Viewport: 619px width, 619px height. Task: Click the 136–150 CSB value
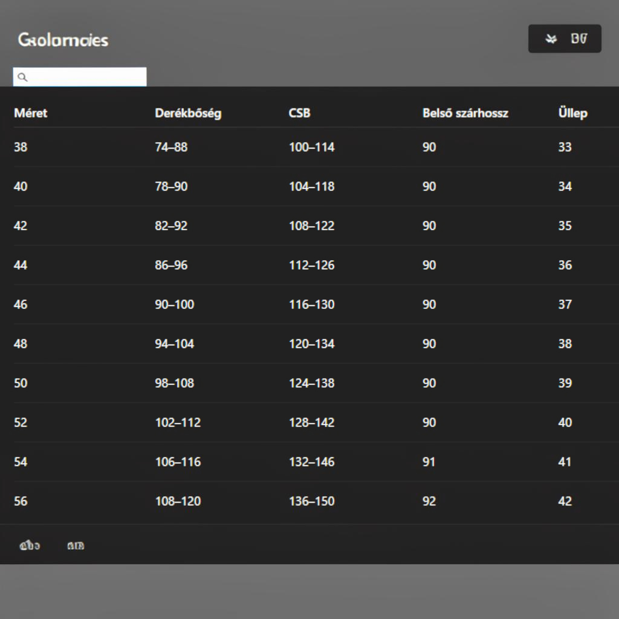(312, 501)
